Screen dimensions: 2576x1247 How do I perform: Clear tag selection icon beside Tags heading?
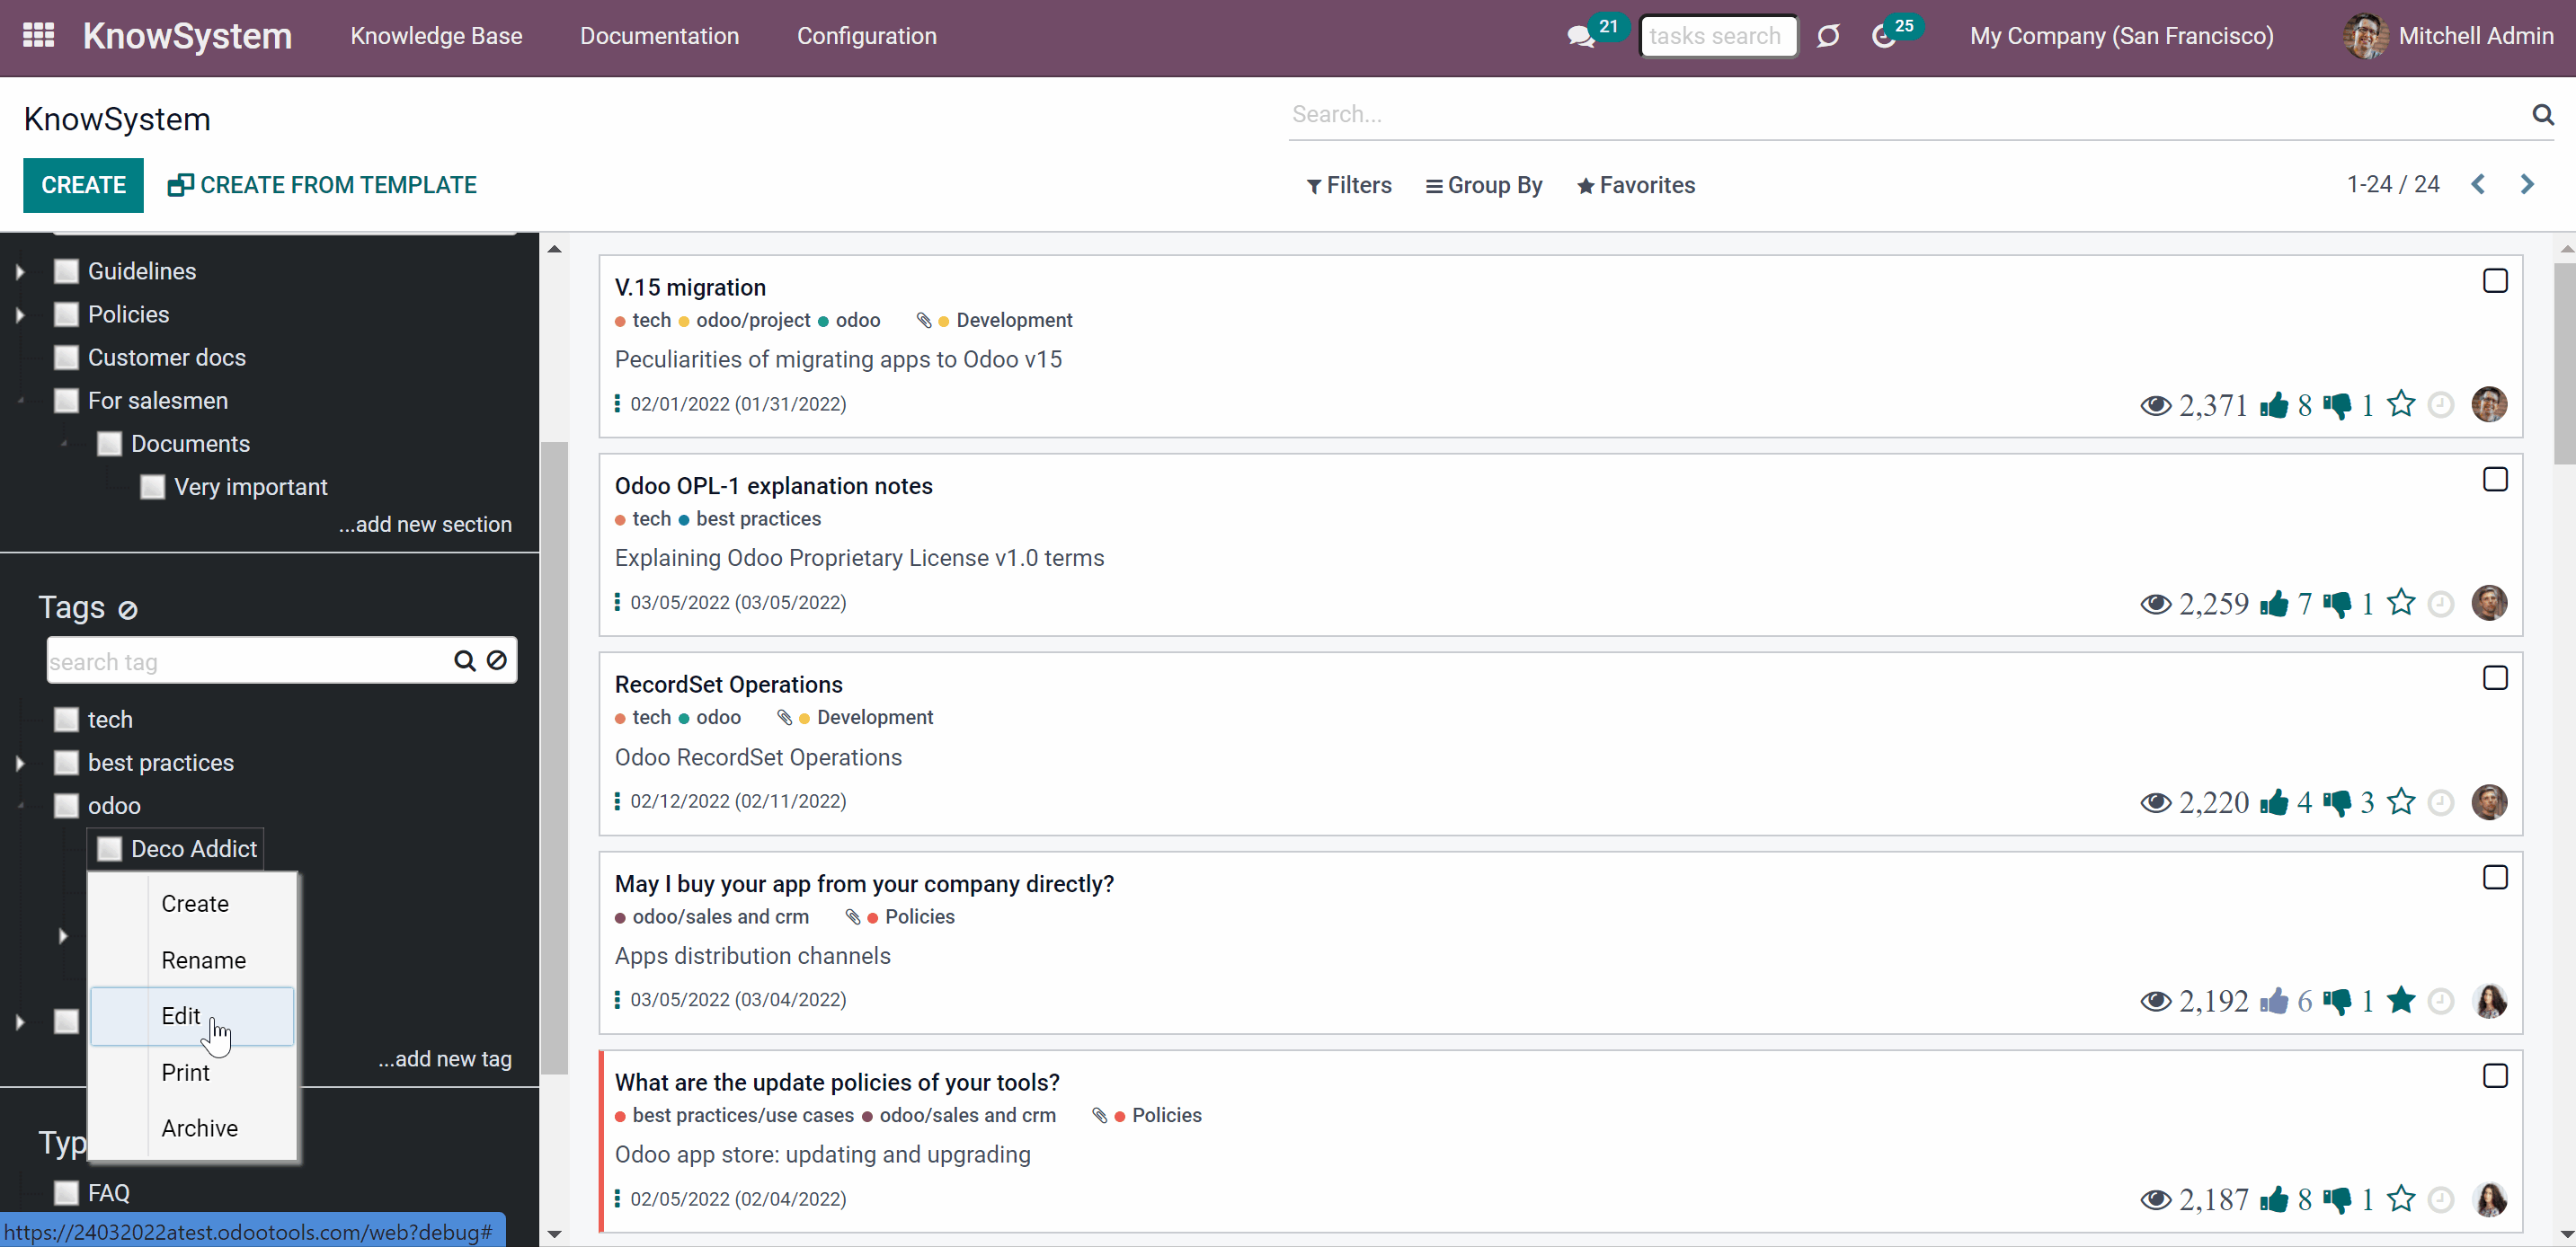[127, 609]
